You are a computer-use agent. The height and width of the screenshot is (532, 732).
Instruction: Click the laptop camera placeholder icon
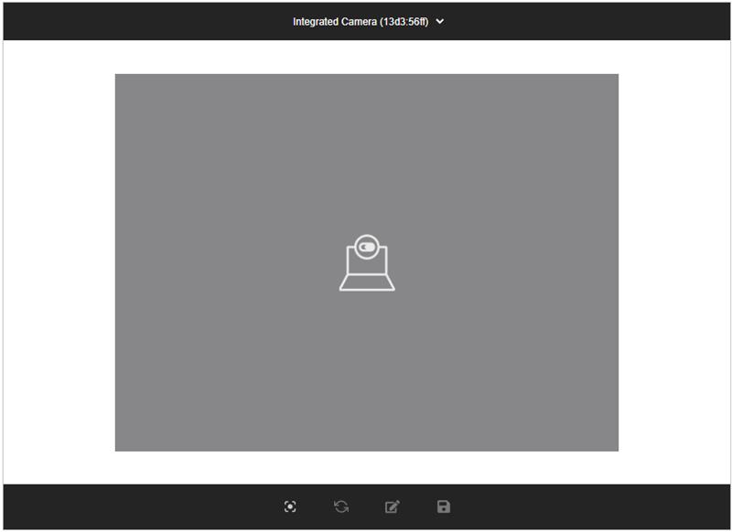coord(367,263)
